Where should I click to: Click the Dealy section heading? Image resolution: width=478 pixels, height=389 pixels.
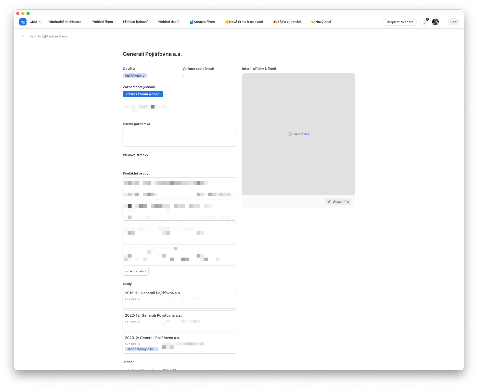(x=127, y=284)
